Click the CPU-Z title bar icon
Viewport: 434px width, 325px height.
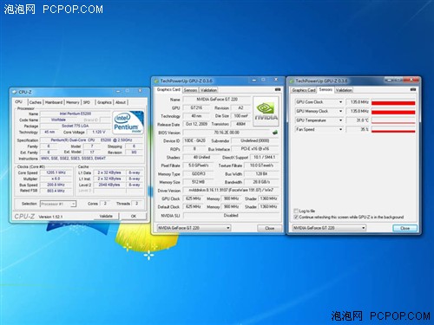tap(15, 92)
